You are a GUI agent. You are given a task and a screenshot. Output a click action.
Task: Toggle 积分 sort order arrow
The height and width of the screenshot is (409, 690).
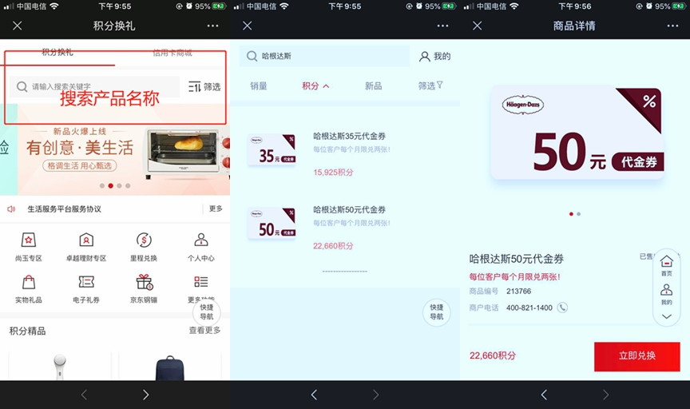click(326, 86)
